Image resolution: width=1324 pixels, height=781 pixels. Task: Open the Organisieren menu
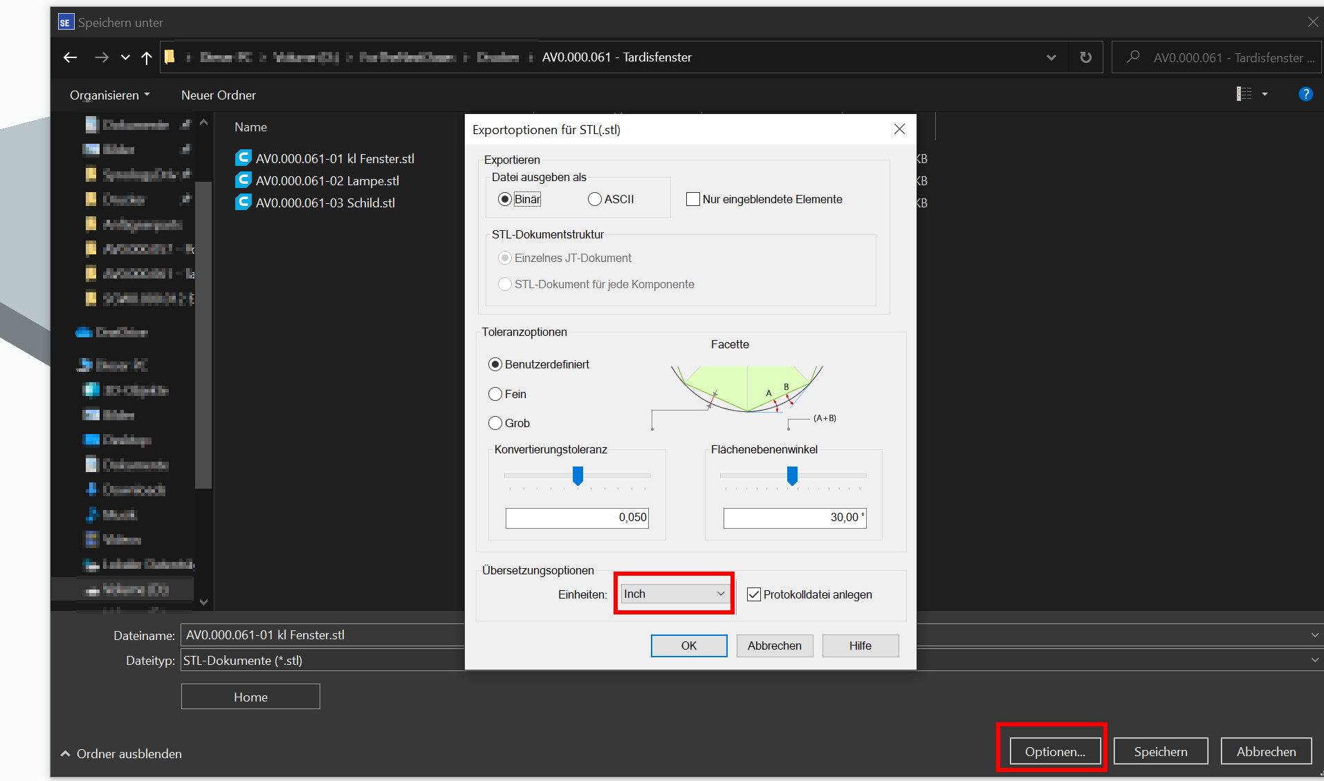point(109,95)
